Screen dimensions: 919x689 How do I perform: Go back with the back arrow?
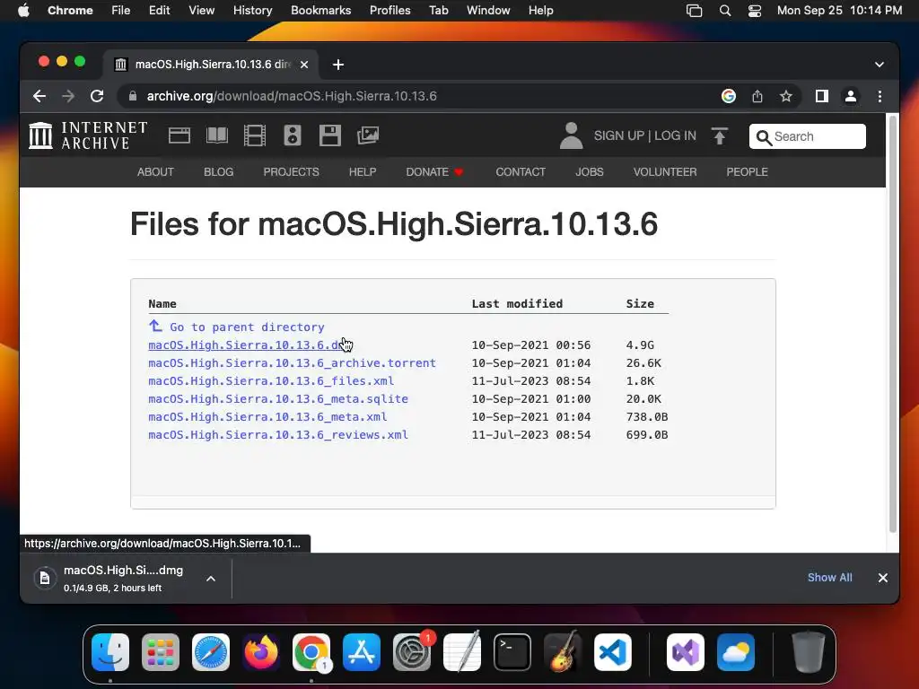point(39,96)
